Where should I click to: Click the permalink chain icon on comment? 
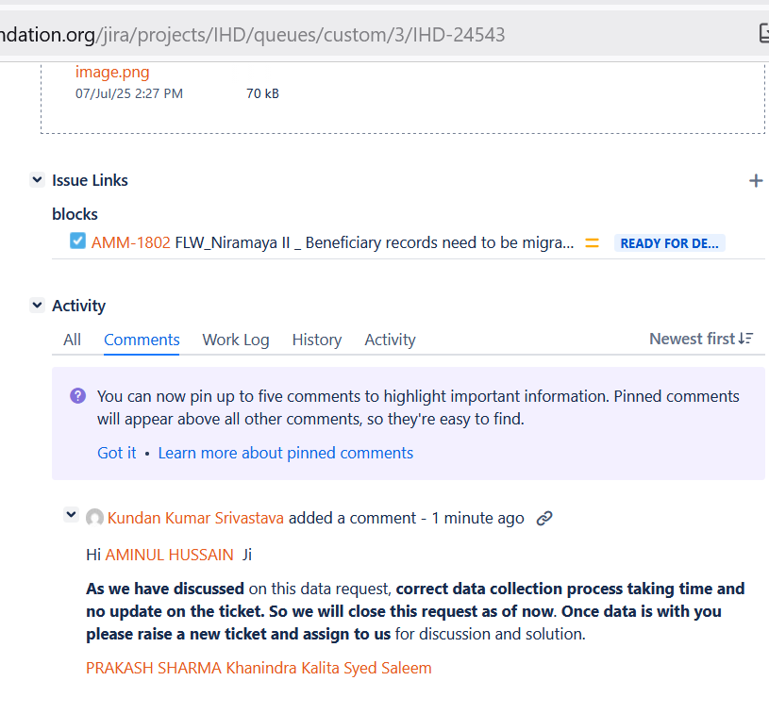[x=543, y=518]
